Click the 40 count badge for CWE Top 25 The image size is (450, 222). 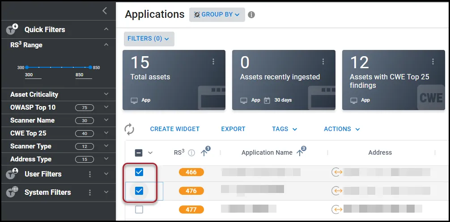pyautogui.click(x=85, y=133)
